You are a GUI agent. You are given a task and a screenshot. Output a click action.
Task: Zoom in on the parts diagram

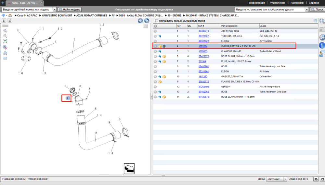click(x=5, y=31)
